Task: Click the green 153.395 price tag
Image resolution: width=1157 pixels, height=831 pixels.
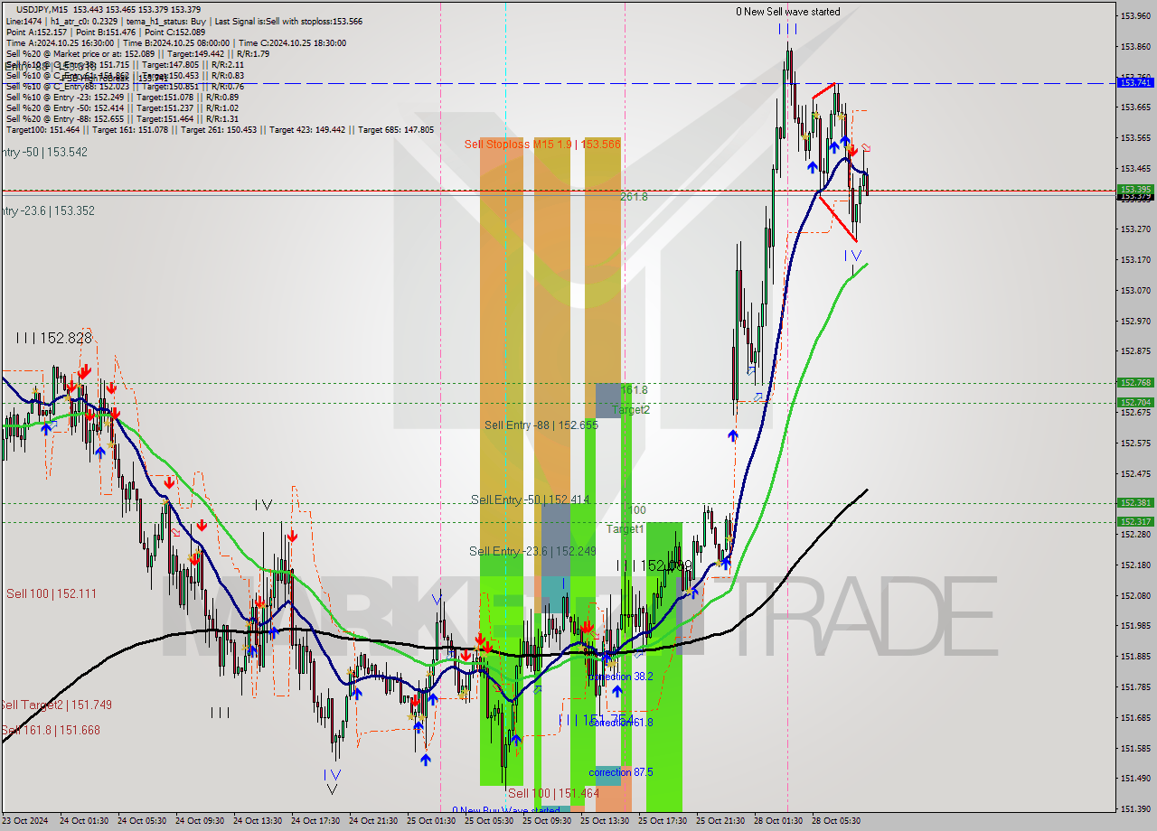Action: [x=1135, y=189]
